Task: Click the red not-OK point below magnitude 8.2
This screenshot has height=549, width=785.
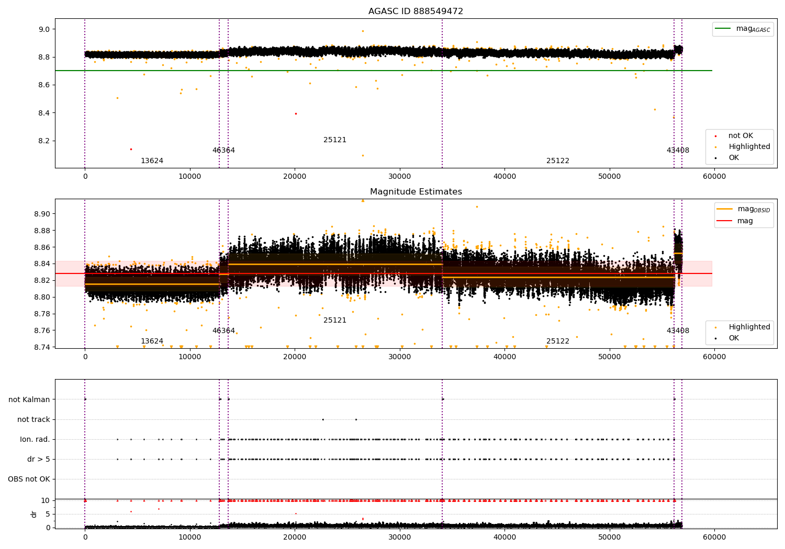Action: click(131, 149)
